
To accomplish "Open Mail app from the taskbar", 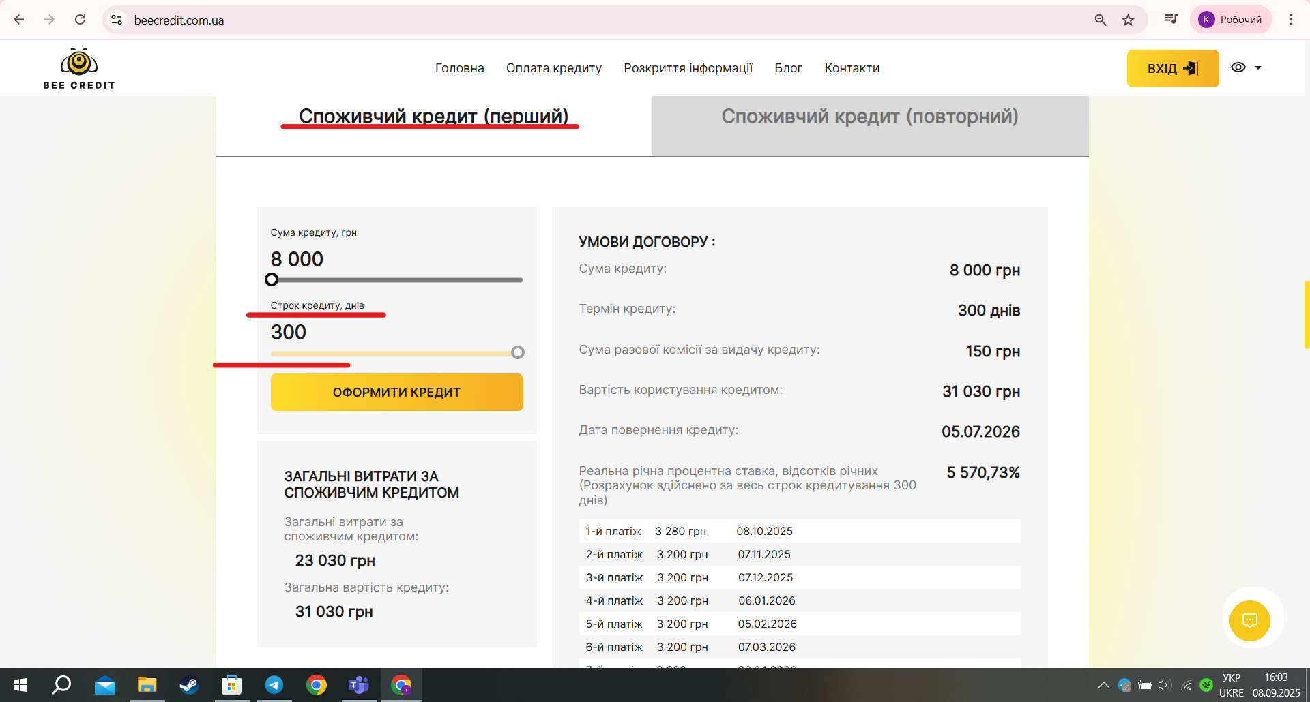I will pos(105,685).
